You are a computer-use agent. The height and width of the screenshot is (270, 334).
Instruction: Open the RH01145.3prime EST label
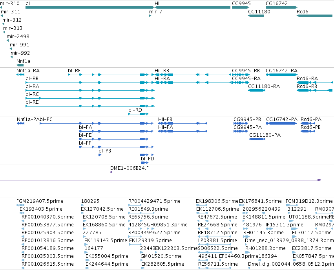[263, 233]
